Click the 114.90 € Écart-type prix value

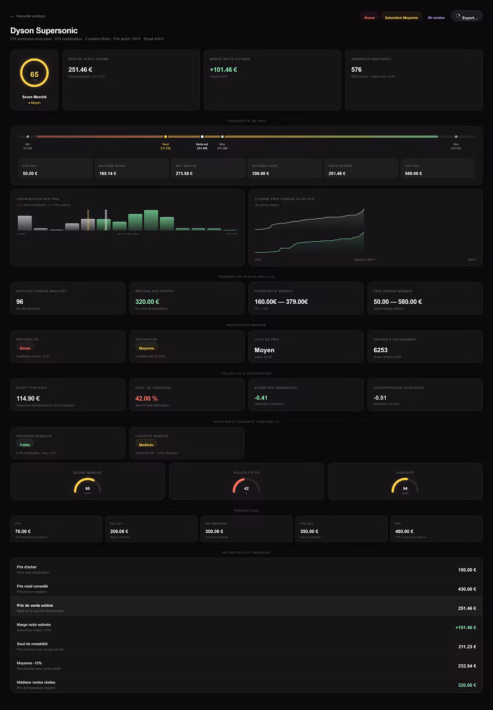pyautogui.click(x=28, y=399)
